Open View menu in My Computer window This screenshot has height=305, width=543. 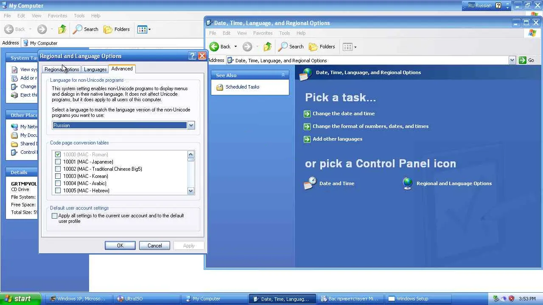36,16
